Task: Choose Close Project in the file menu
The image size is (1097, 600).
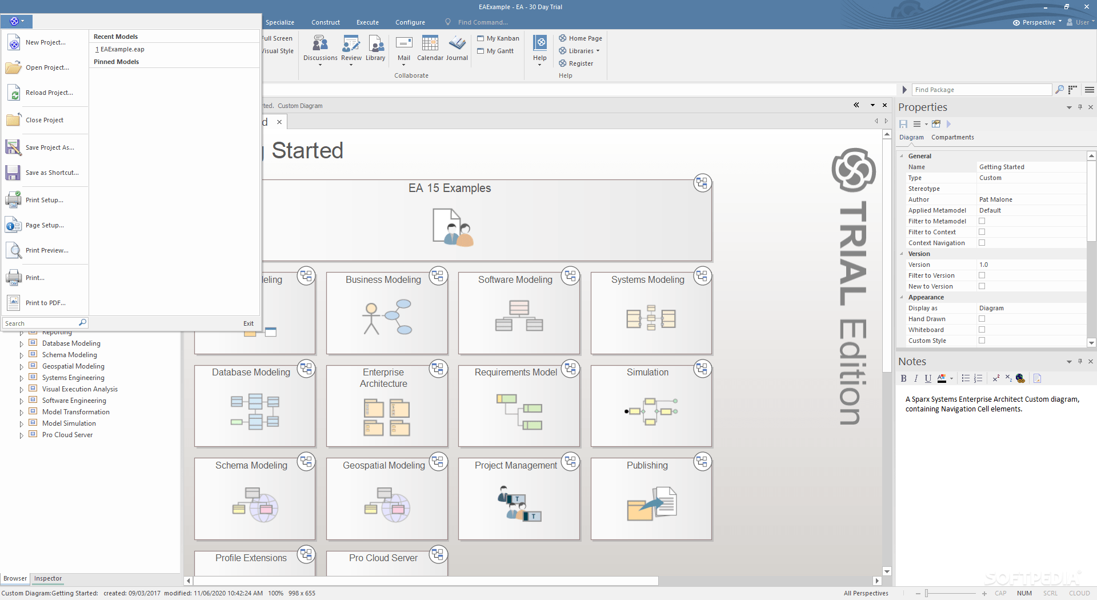Action: coord(45,120)
